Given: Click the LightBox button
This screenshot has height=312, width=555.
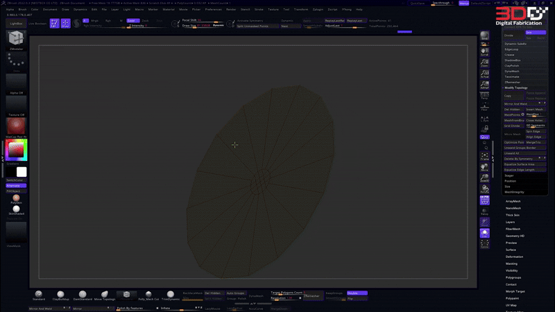Looking at the screenshot, I should pos(16,24).
